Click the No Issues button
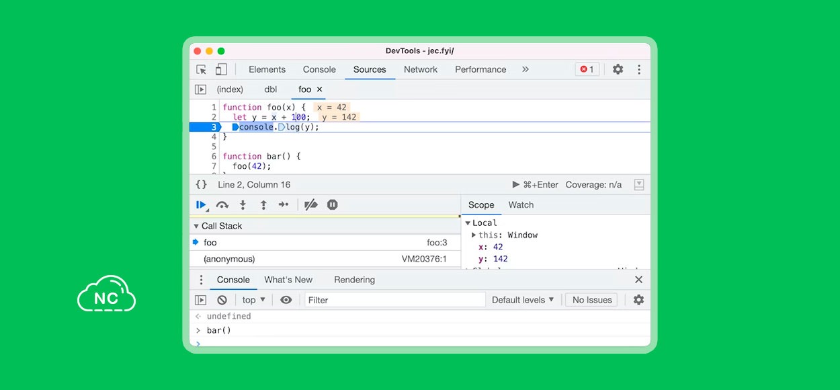This screenshot has height=390, width=840. point(592,300)
